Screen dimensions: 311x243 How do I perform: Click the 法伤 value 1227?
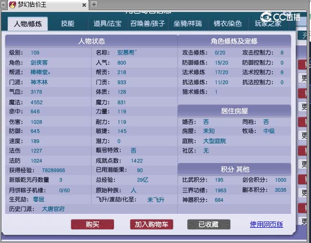(36, 151)
